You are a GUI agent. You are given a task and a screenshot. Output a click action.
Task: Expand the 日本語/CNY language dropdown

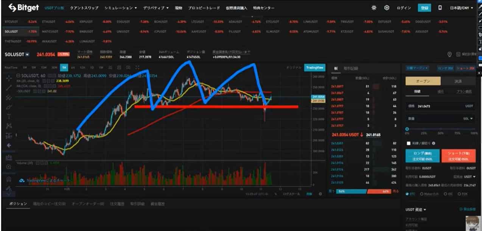461,8
